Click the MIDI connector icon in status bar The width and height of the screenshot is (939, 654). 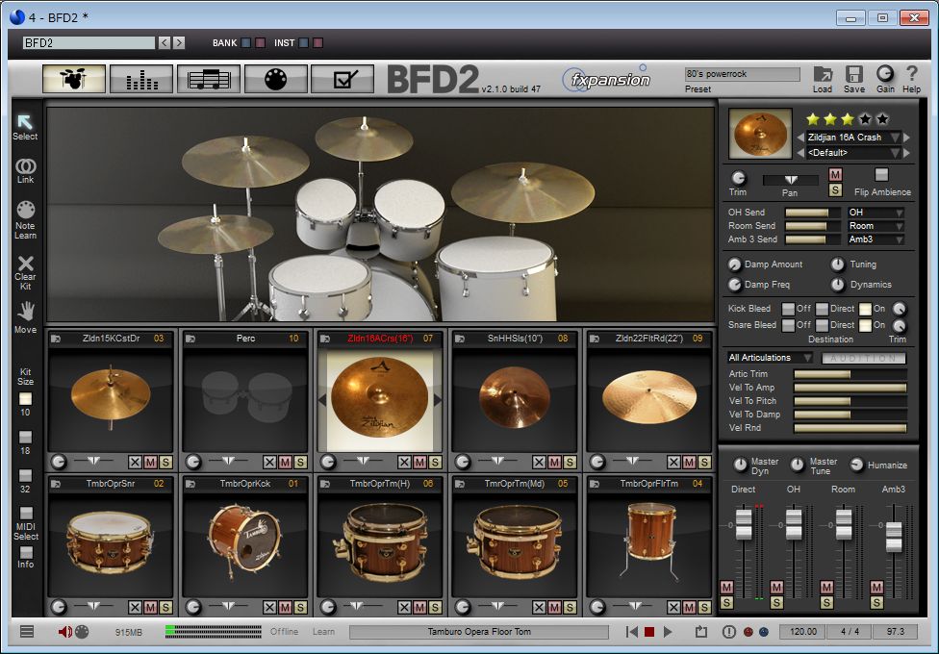point(82,631)
